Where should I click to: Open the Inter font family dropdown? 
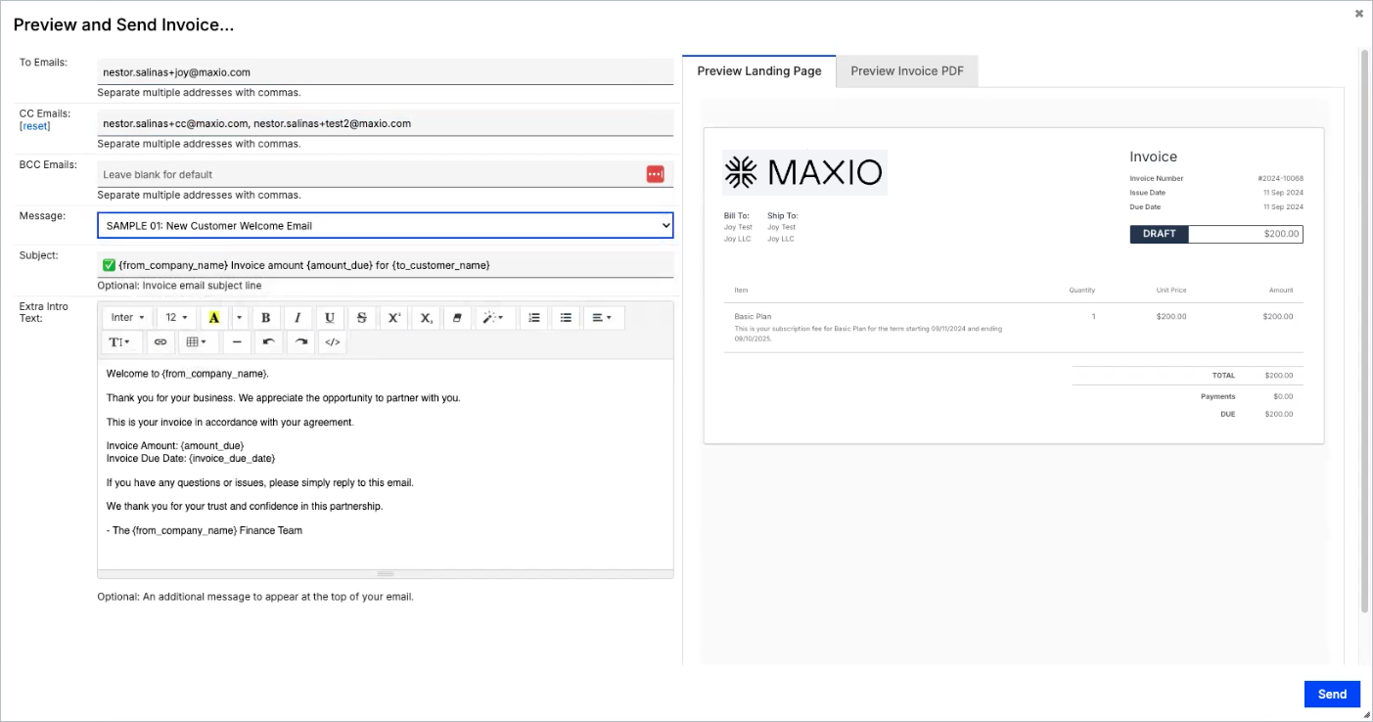click(x=127, y=317)
